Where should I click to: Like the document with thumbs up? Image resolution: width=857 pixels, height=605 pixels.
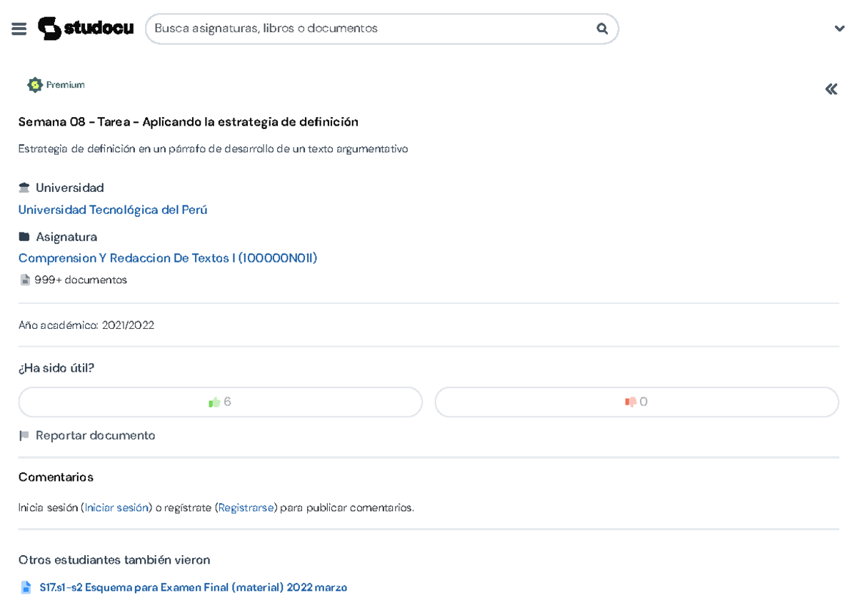coord(220,402)
